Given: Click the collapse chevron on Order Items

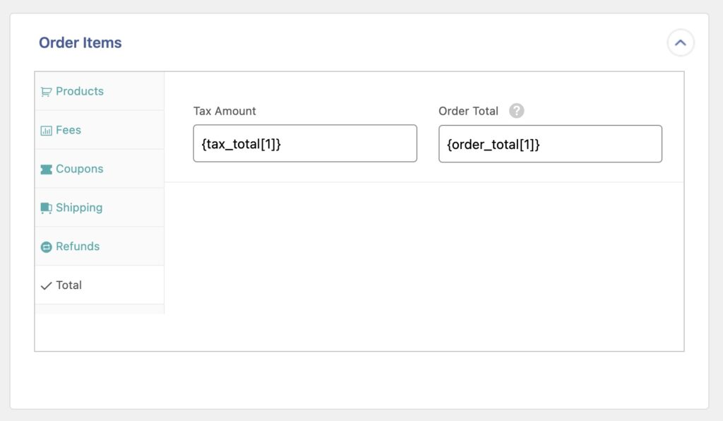Looking at the screenshot, I should (x=680, y=42).
